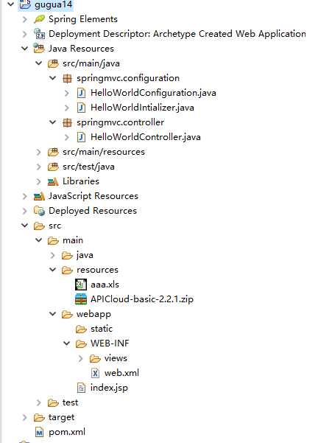332x443 pixels.
Task: Expand the test folder
Action: pos(38,402)
